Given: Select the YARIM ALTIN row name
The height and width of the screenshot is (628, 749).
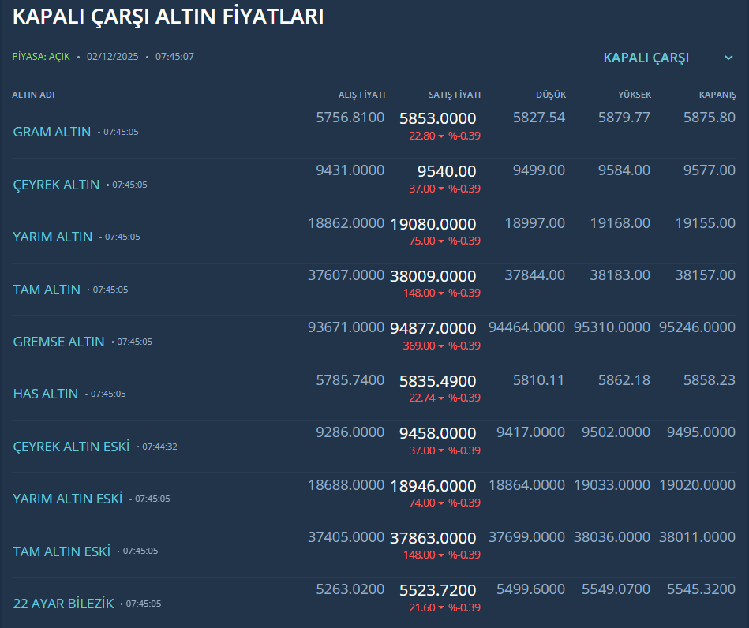Looking at the screenshot, I should click(x=53, y=237).
